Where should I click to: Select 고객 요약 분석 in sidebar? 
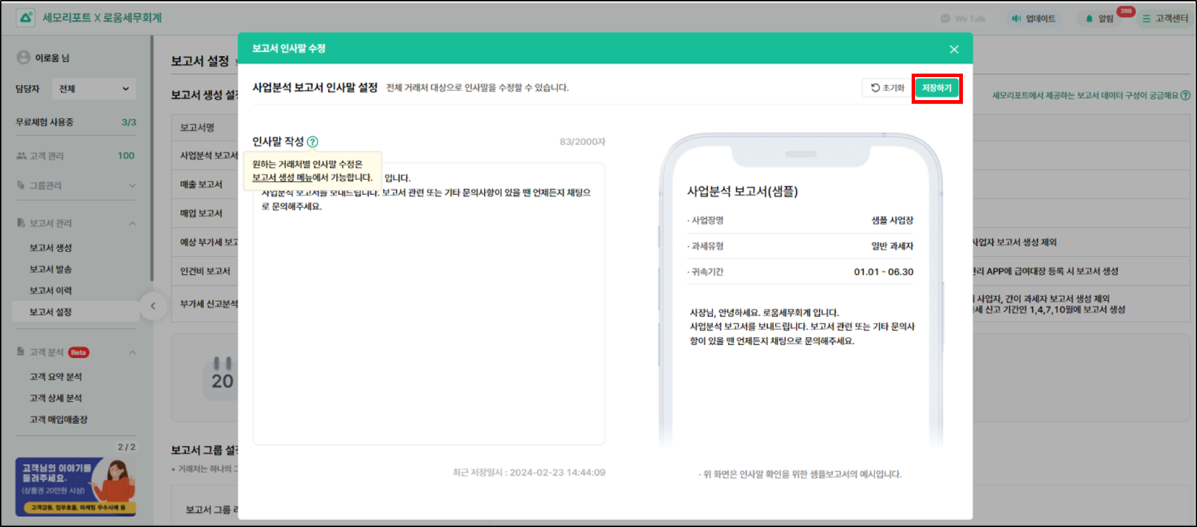[x=55, y=377]
